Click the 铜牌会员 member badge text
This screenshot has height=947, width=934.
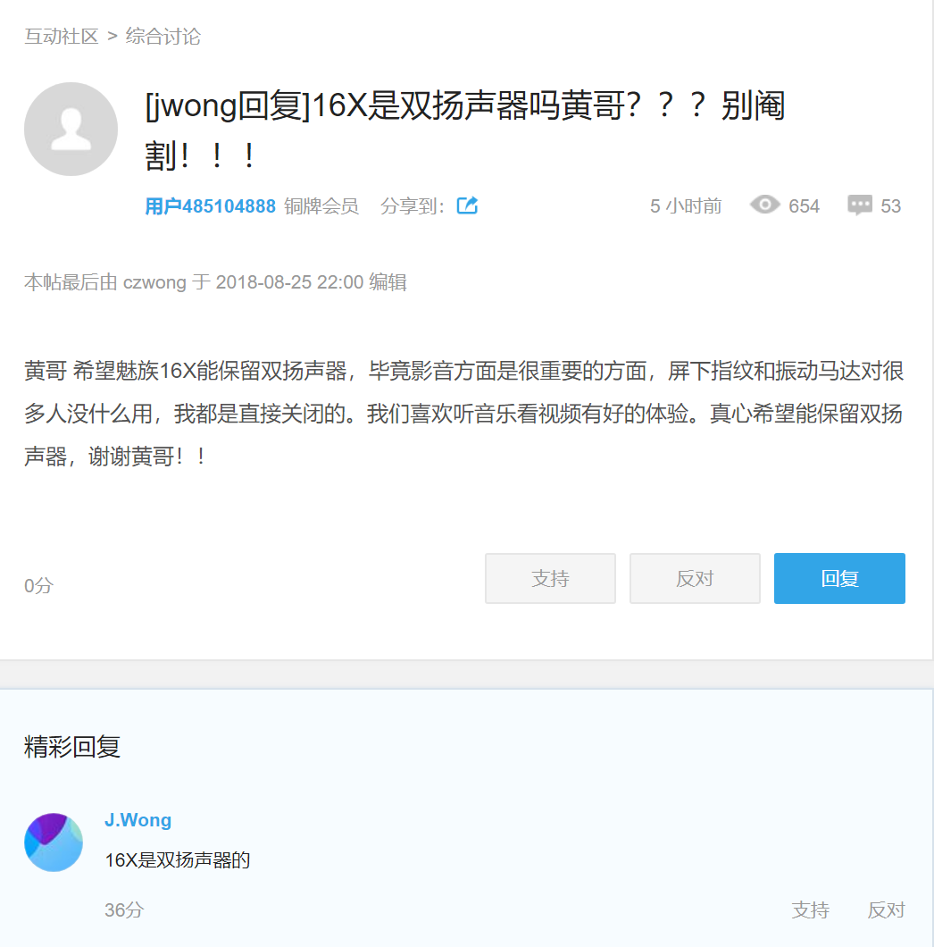(321, 206)
